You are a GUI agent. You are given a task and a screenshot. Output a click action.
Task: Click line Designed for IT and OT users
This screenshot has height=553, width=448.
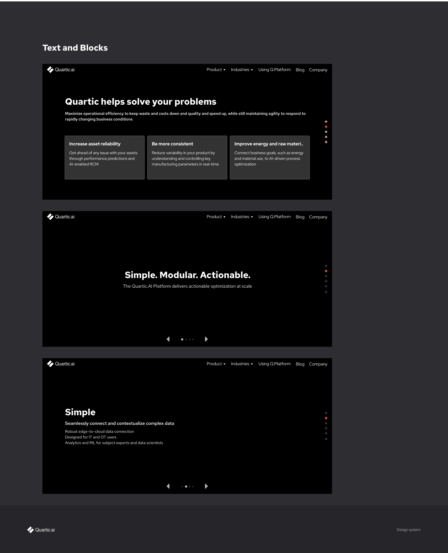tap(91, 437)
